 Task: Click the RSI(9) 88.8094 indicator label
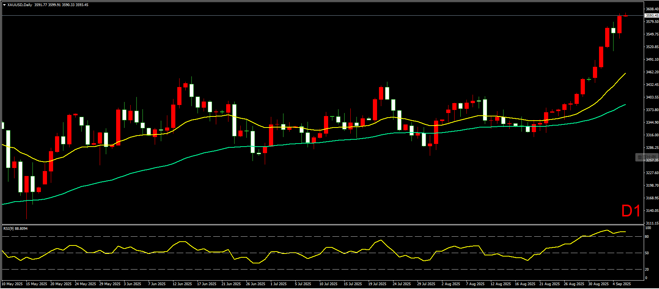(16, 229)
